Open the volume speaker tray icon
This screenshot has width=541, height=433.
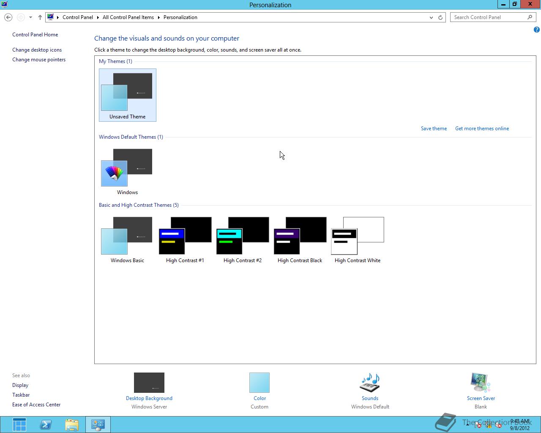click(x=499, y=425)
